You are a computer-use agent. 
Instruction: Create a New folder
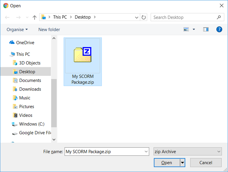tap(49, 29)
